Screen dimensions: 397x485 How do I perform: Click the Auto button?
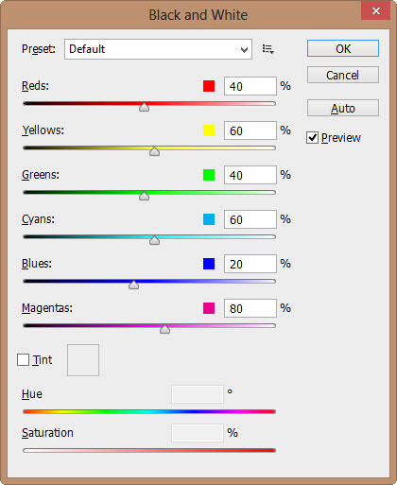click(343, 108)
